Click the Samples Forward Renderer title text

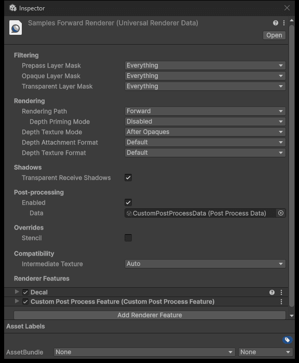113,23
